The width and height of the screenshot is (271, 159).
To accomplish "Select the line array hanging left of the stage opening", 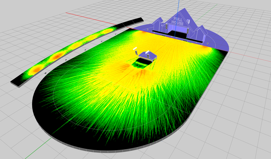I will click(x=167, y=26).
